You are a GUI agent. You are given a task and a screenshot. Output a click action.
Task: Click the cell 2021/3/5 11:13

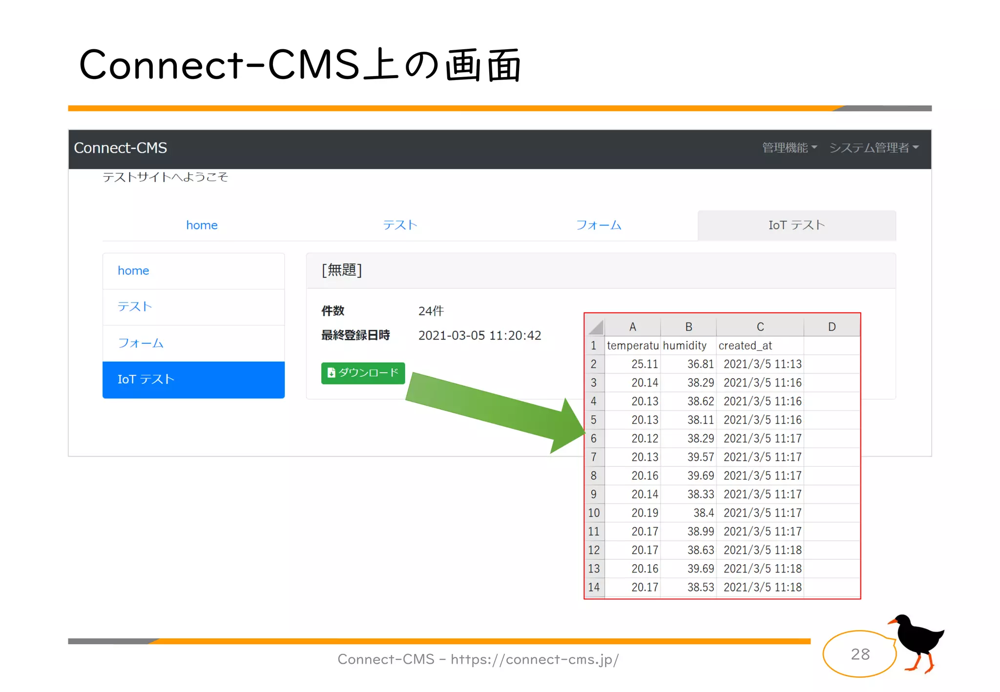point(760,364)
